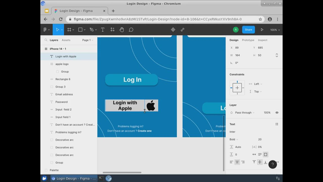Toggle layer visibility eye icon
This screenshot has height=182, width=323.
pyautogui.click(x=277, y=112)
